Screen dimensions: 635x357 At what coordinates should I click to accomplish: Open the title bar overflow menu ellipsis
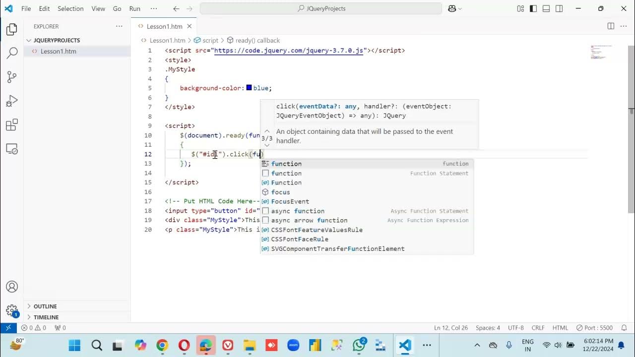(x=154, y=8)
